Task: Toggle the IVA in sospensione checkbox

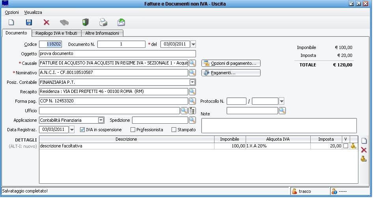Action: point(82,130)
